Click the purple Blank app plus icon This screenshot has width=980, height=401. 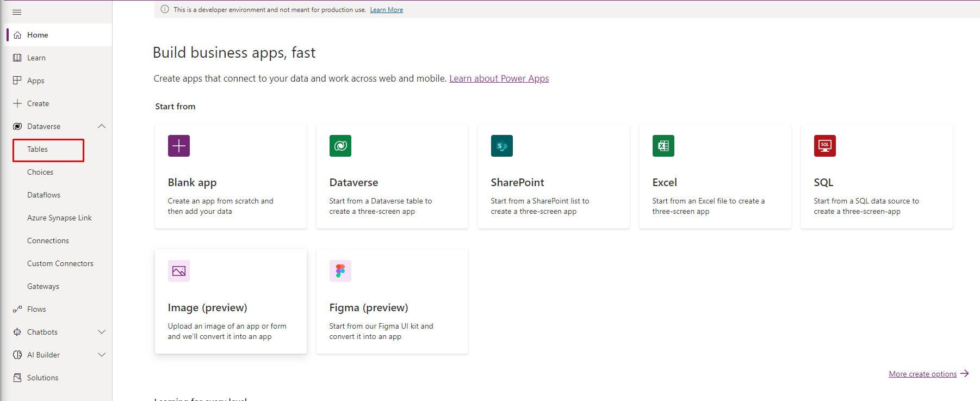click(179, 146)
